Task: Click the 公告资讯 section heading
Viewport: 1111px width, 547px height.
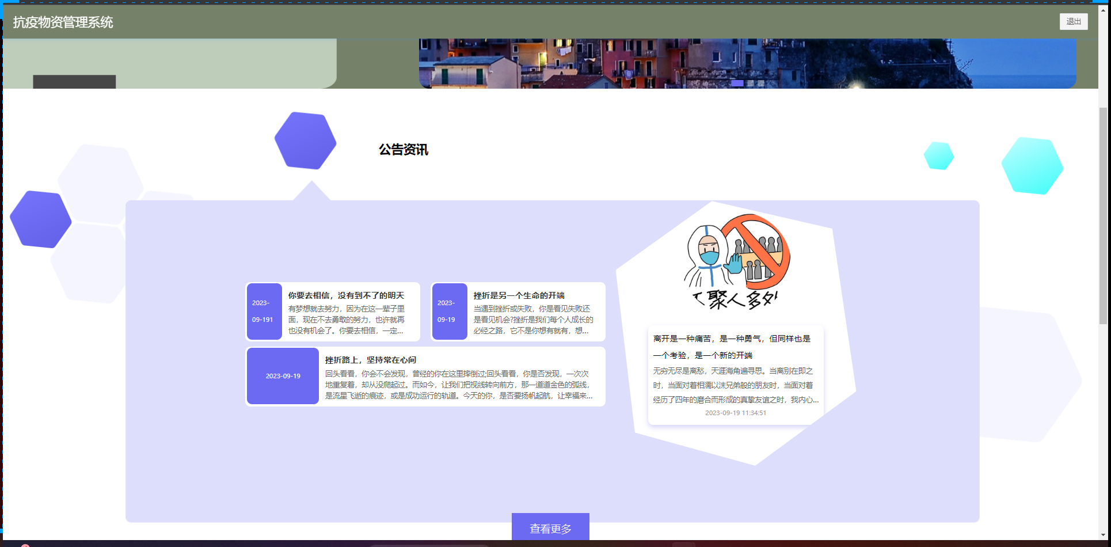Action: [403, 150]
